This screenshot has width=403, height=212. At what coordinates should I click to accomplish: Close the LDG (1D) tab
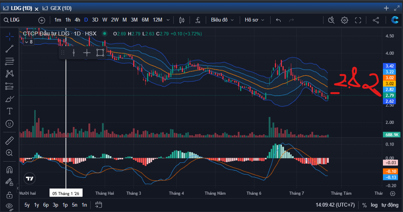pos(37,9)
